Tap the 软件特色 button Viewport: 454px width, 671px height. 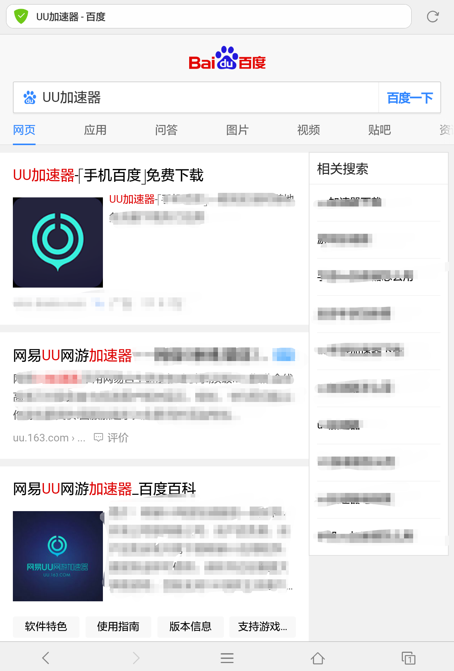click(x=46, y=627)
